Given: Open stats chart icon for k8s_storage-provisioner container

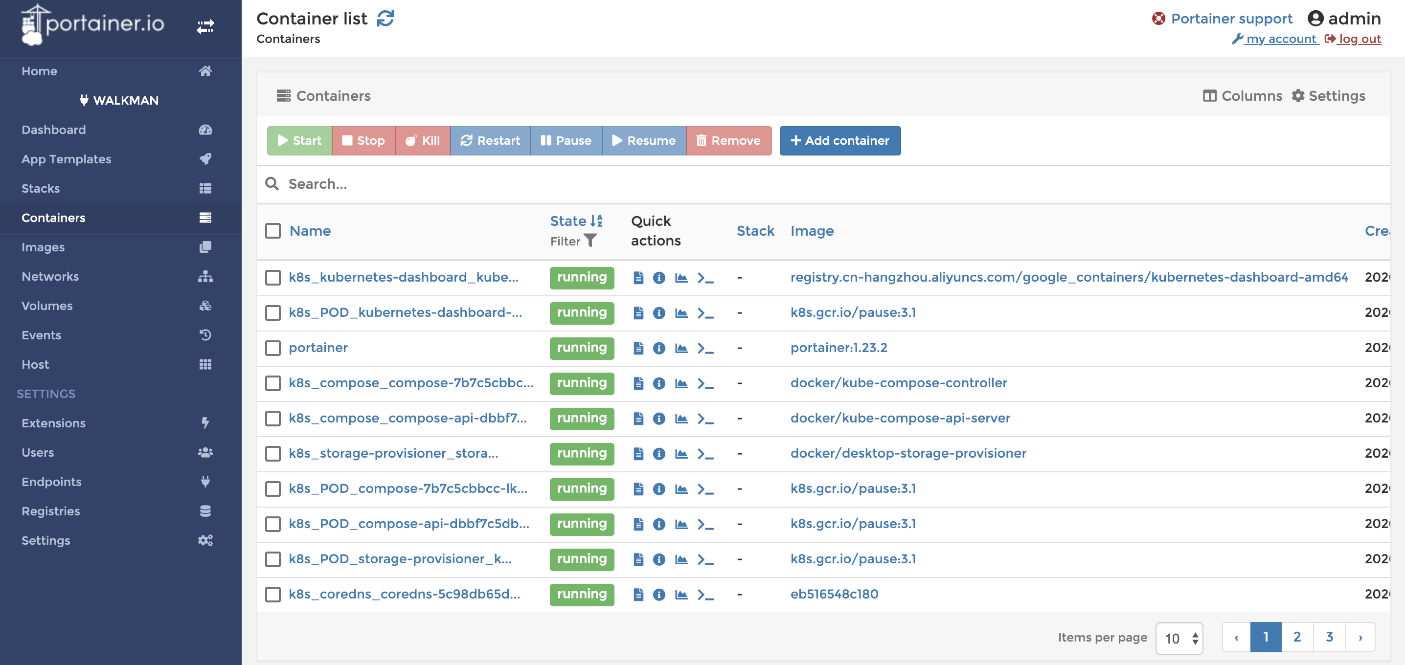Looking at the screenshot, I should click(x=681, y=453).
